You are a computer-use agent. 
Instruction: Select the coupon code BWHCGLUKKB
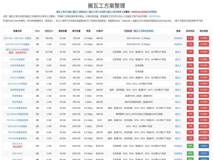pyautogui.click(x=139, y=12)
